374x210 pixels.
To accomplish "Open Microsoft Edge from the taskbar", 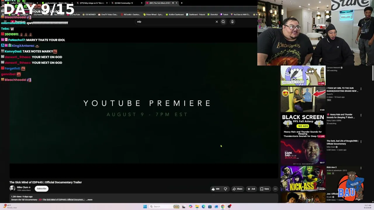I will (203, 206).
